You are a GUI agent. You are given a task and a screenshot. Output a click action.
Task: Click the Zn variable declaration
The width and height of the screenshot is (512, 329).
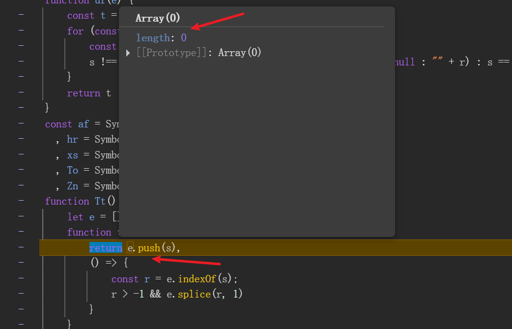click(x=73, y=186)
